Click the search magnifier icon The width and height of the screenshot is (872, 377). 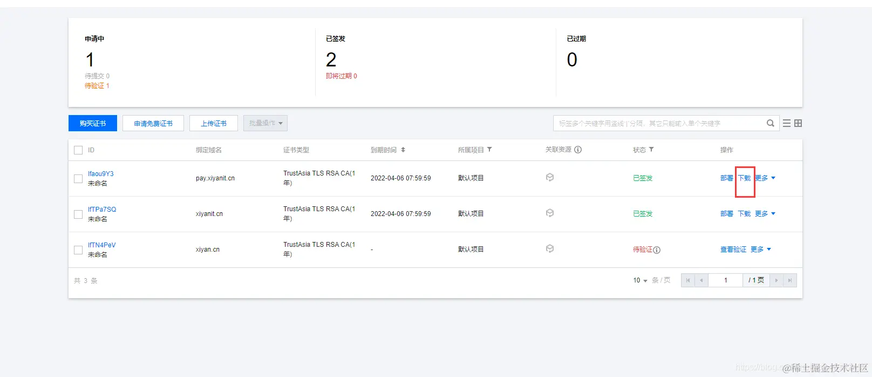pos(771,123)
